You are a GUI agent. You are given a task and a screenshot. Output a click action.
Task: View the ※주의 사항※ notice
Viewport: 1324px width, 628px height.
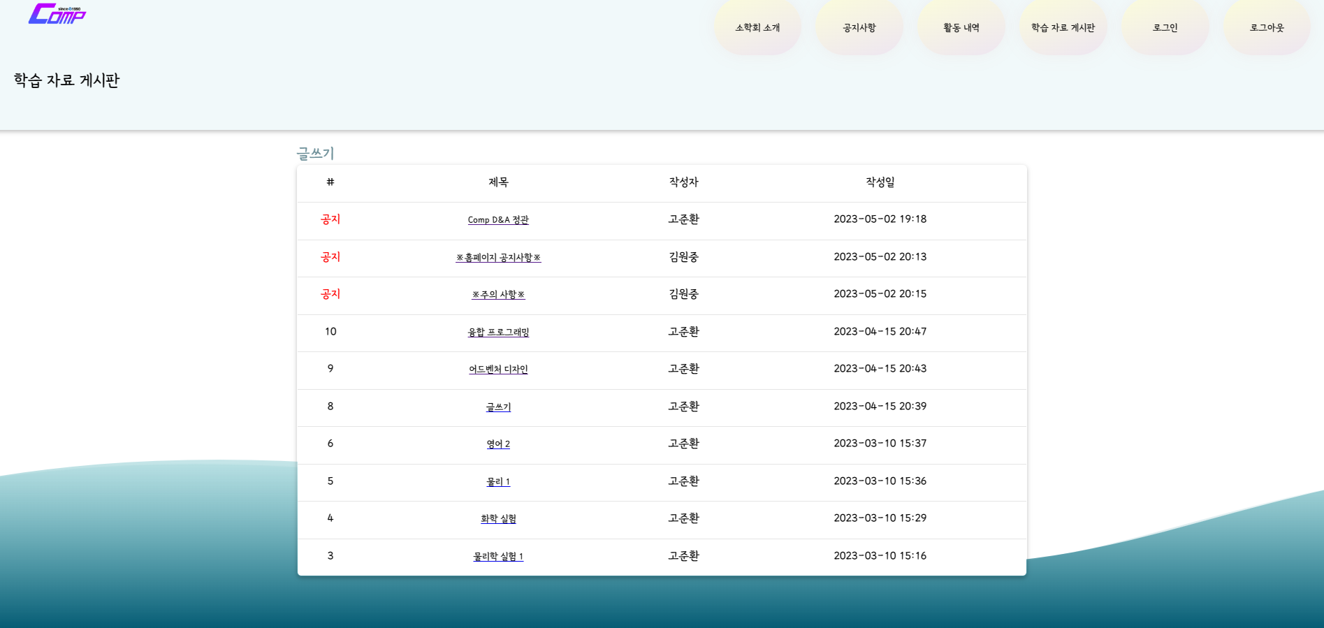498,295
